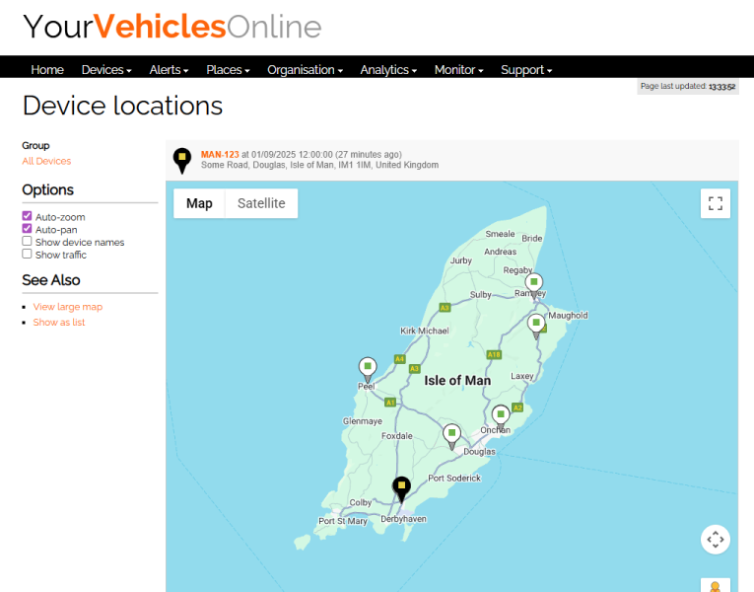Click the Show as list link
Image resolution: width=754 pixels, height=592 pixels.
click(59, 323)
